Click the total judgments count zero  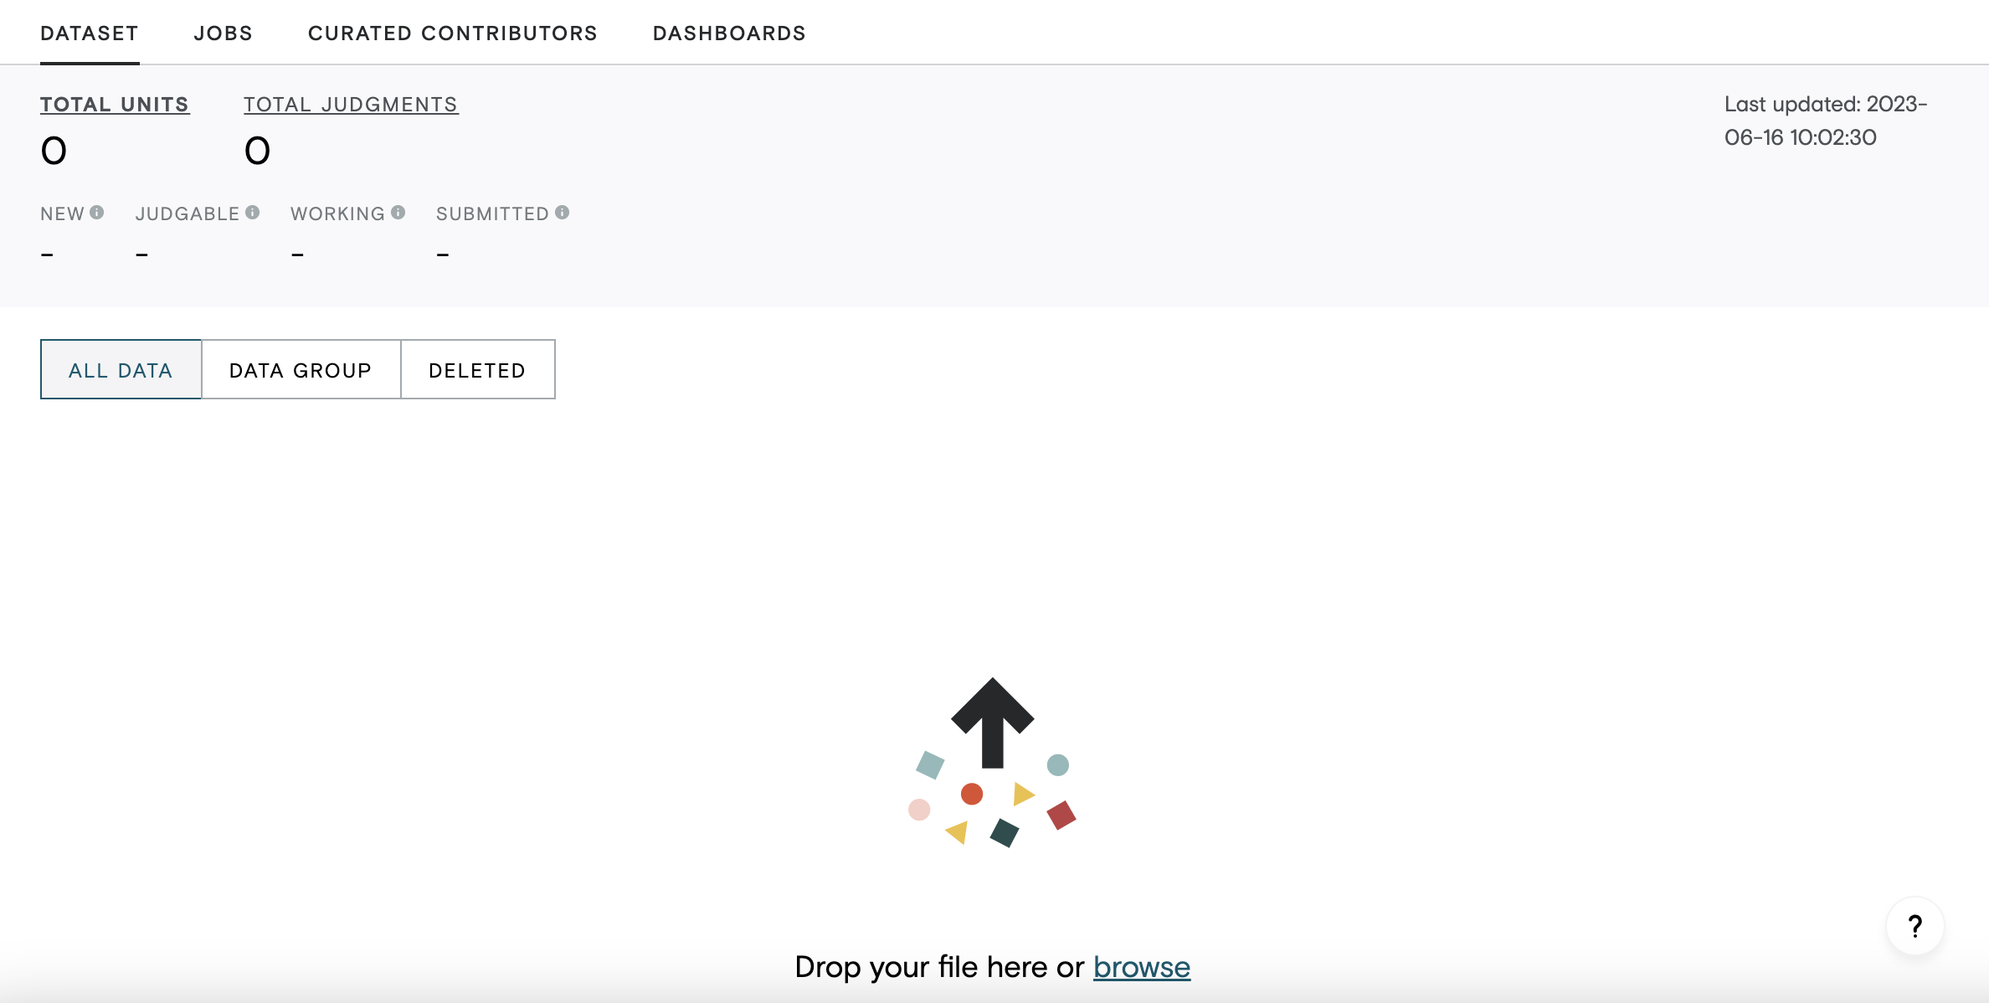pyautogui.click(x=257, y=152)
